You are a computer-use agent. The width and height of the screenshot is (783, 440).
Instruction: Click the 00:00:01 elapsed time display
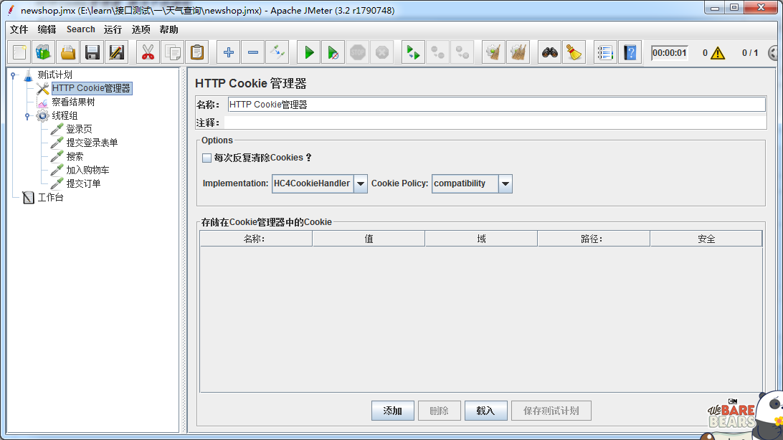[x=670, y=53]
